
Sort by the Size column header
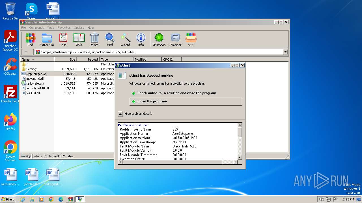pos(65,59)
